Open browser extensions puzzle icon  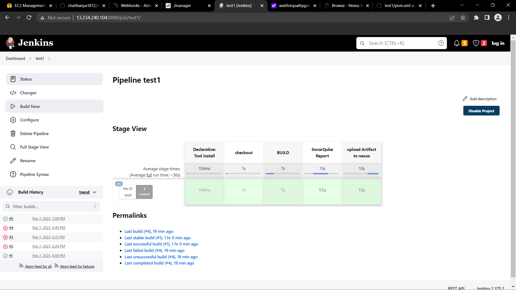pos(476,18)
